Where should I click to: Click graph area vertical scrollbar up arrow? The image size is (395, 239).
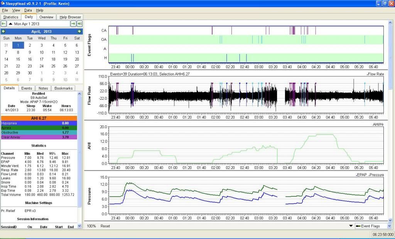click(390, 23)
